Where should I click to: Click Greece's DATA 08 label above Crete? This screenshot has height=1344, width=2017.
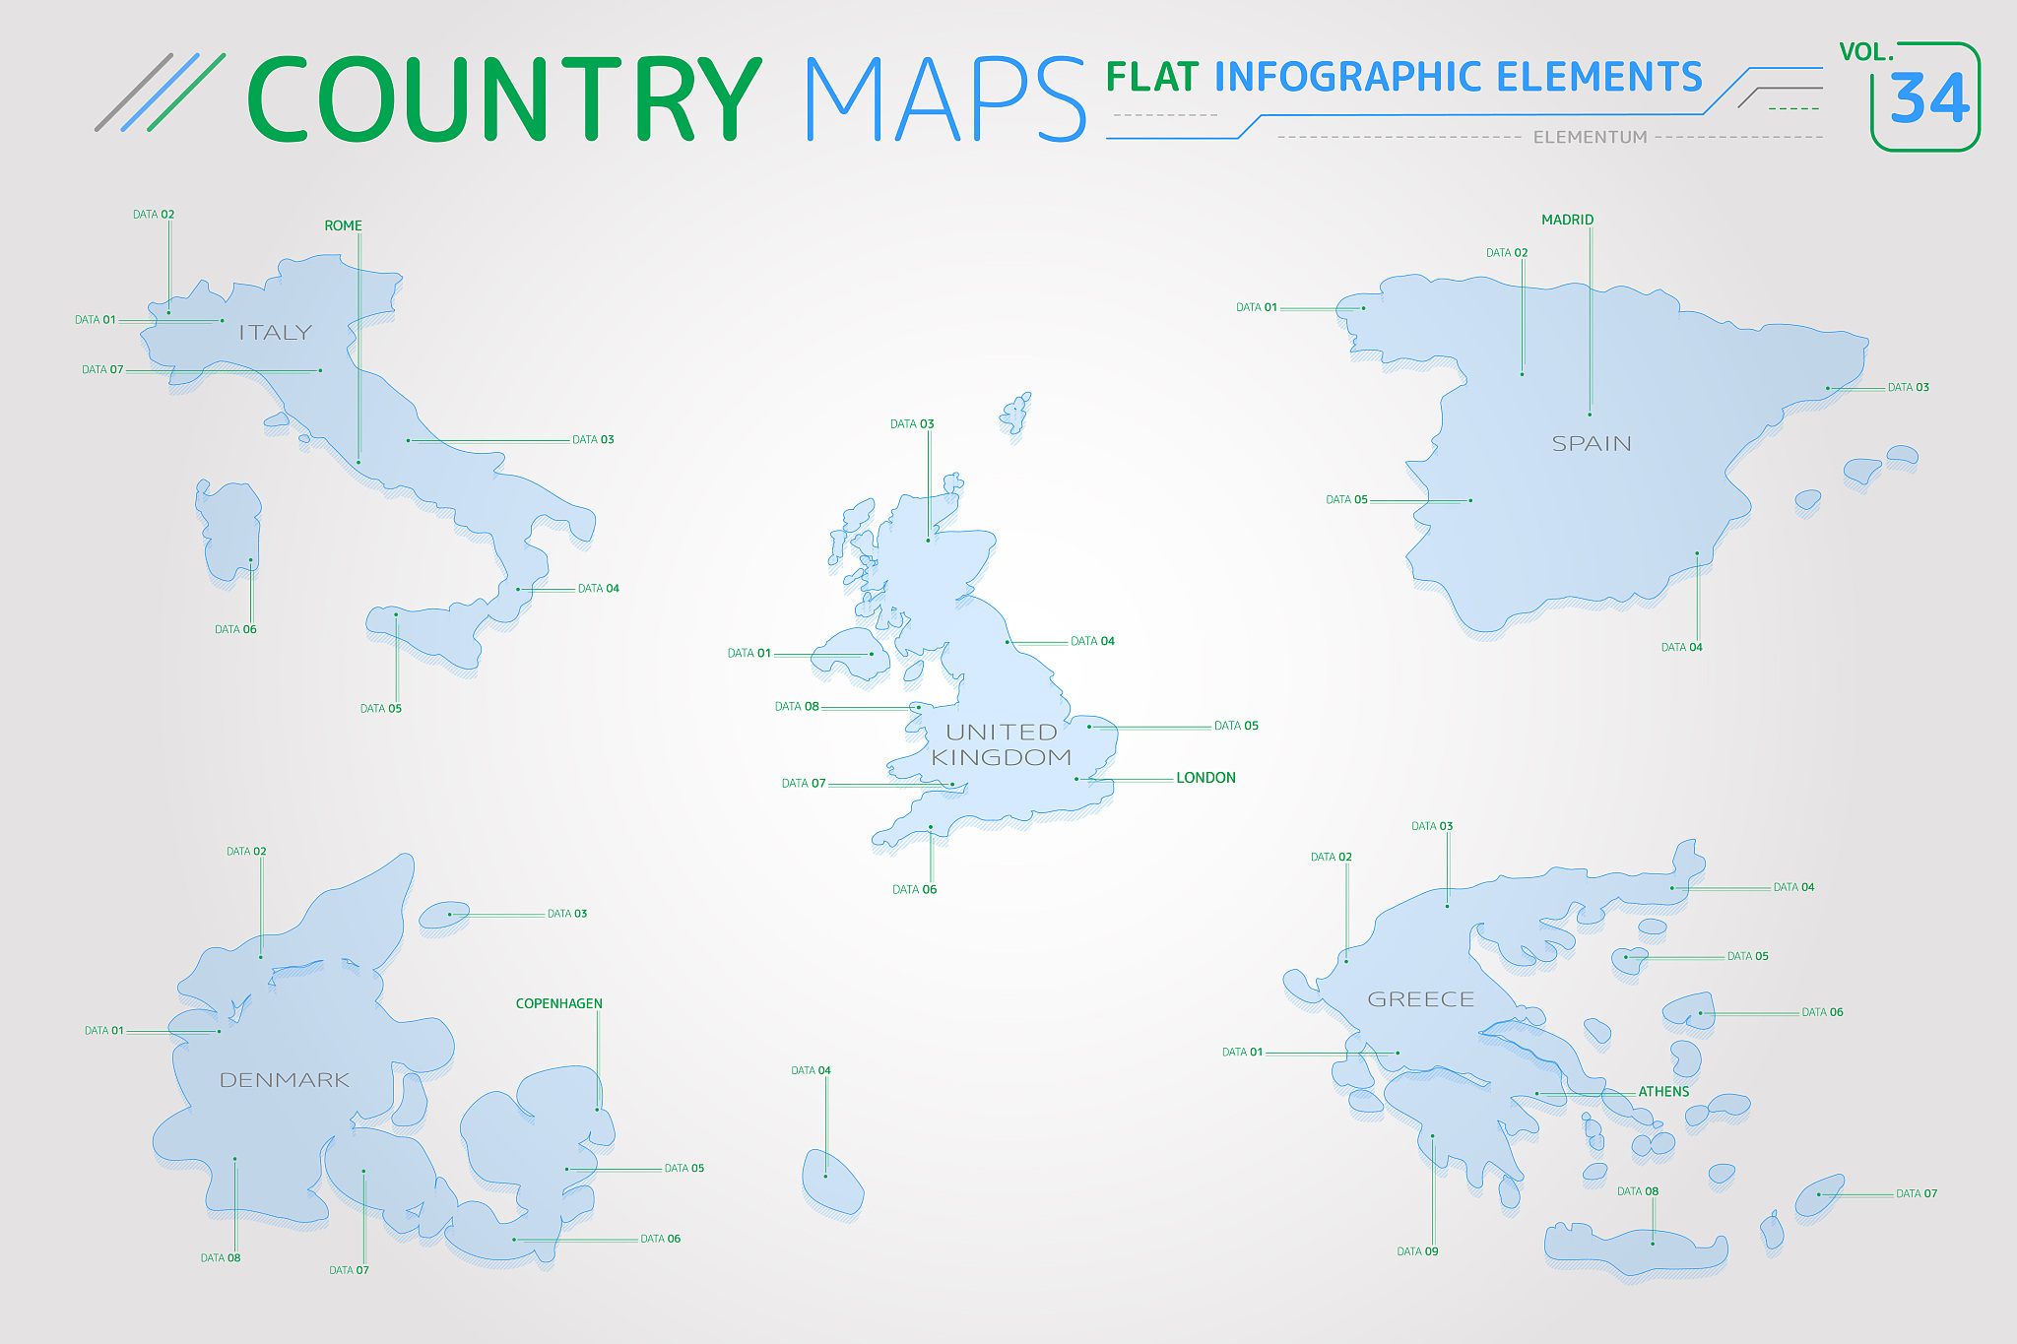click(1638, 1192)
